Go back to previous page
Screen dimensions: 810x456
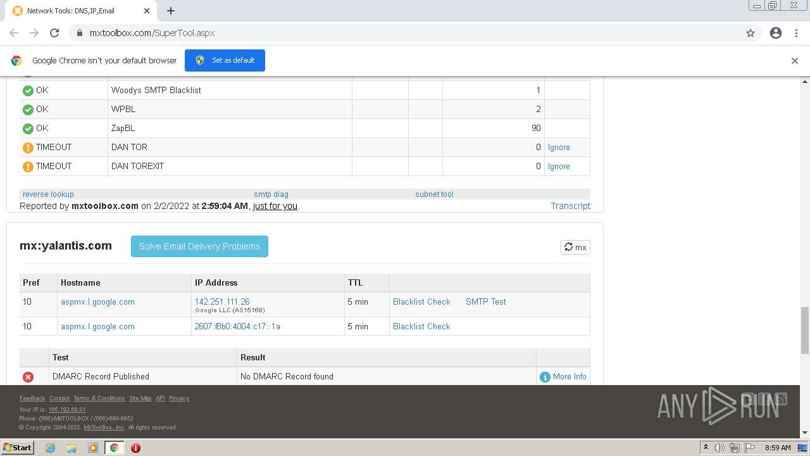click(x=14, y=33)
